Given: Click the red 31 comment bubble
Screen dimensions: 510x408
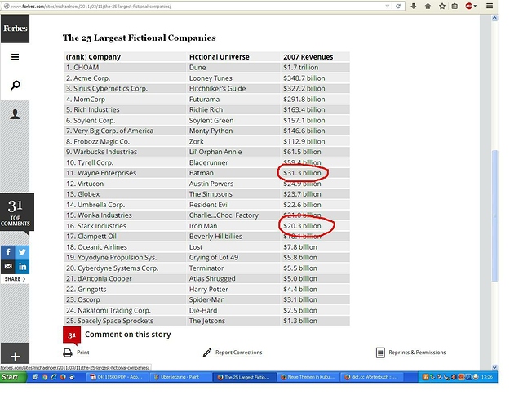Looking at the screenshot, I should [72, 335].
